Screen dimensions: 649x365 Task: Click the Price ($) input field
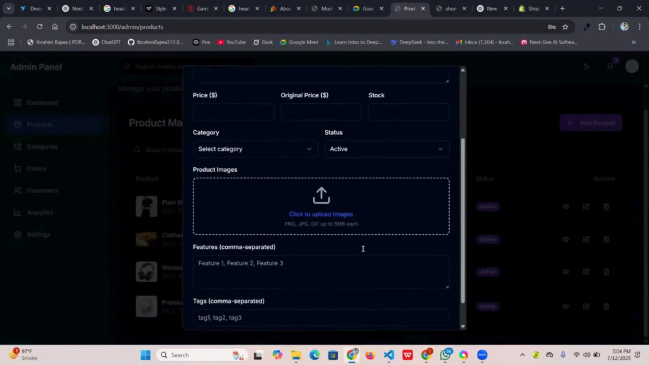(234, 112)
